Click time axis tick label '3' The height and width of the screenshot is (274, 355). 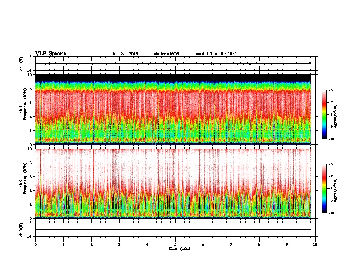click(119, 244)
